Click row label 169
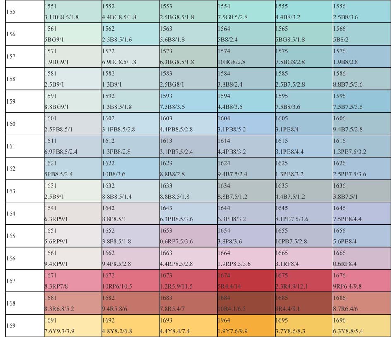391x337 pixels. (x=11, y=326)
